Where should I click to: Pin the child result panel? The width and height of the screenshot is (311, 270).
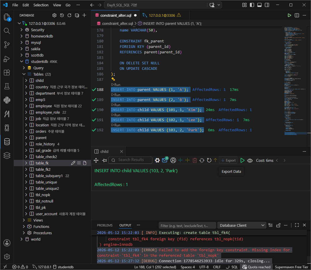pyautogui.click(x=104, y=160)
